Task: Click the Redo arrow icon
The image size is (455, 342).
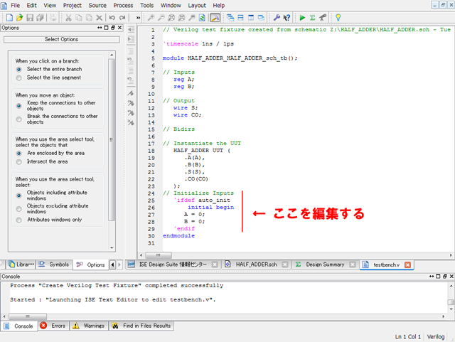Action: [x=122, y=18]
